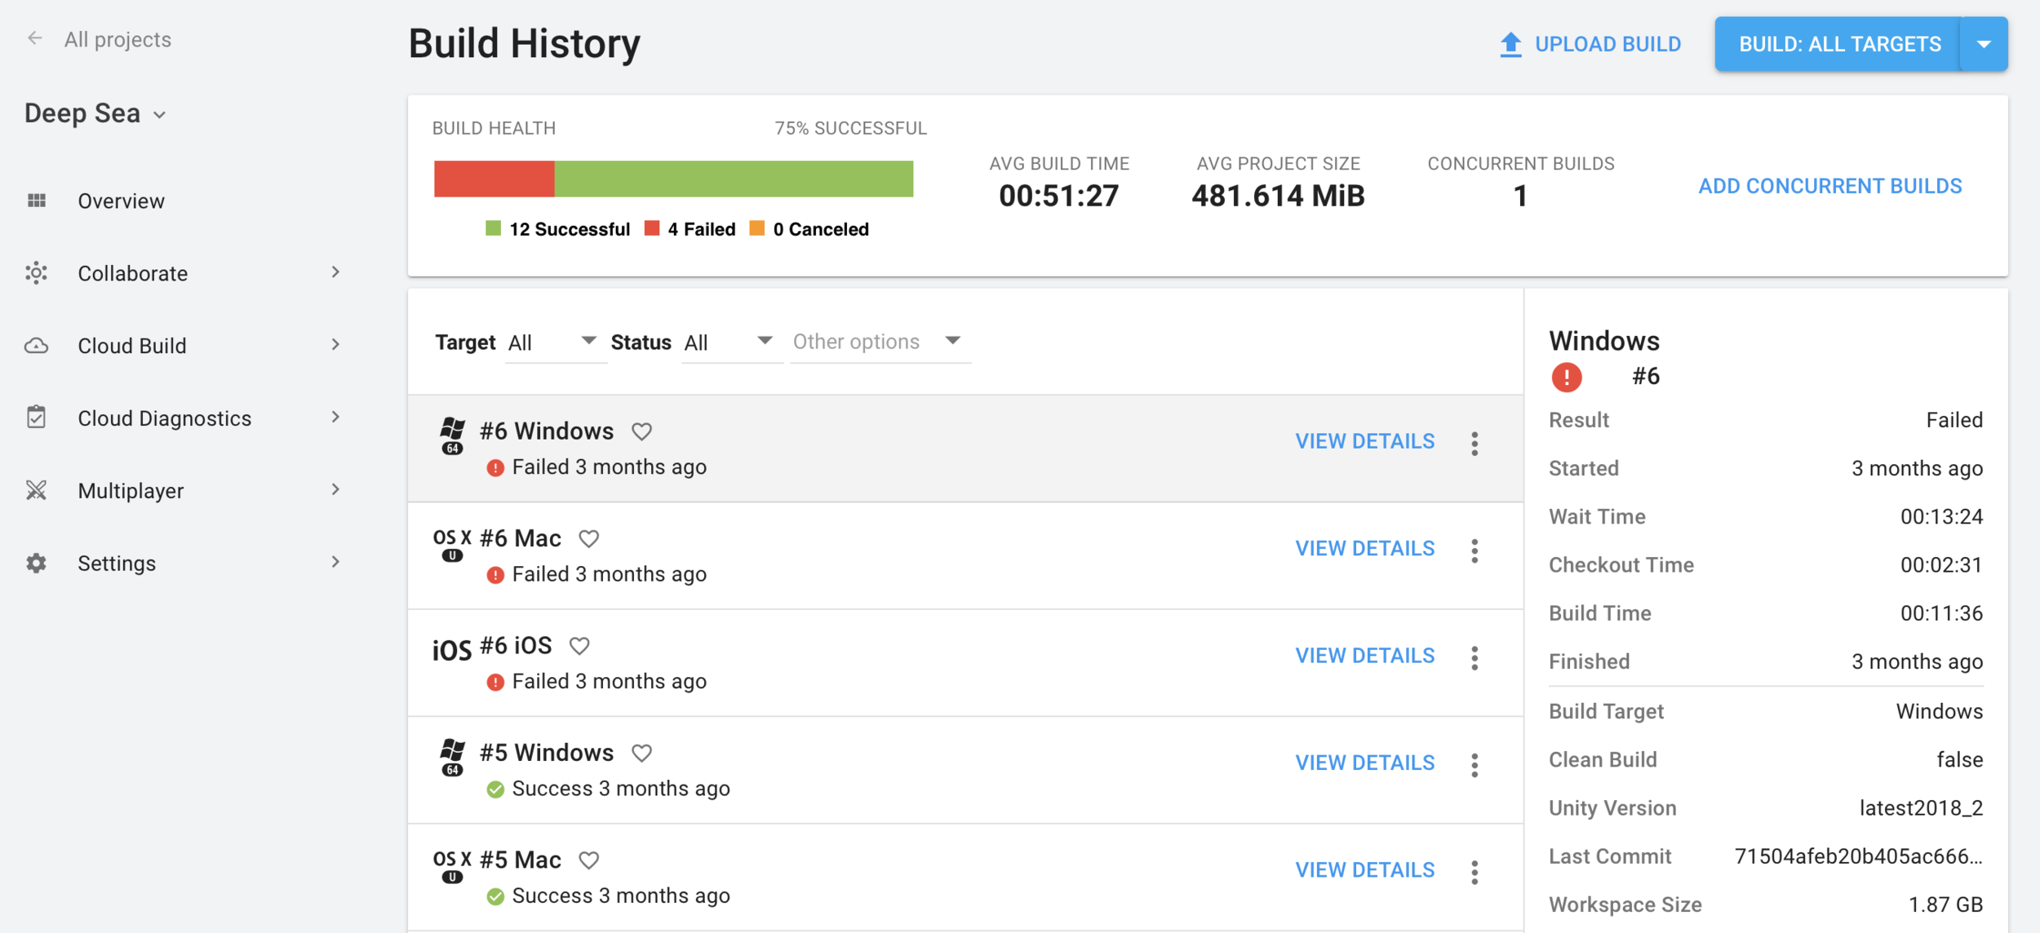Open the build targets arrow next to BUILD: ALL TARGETS
This screenshot has height=933, width=2040.
(1983, 44)
